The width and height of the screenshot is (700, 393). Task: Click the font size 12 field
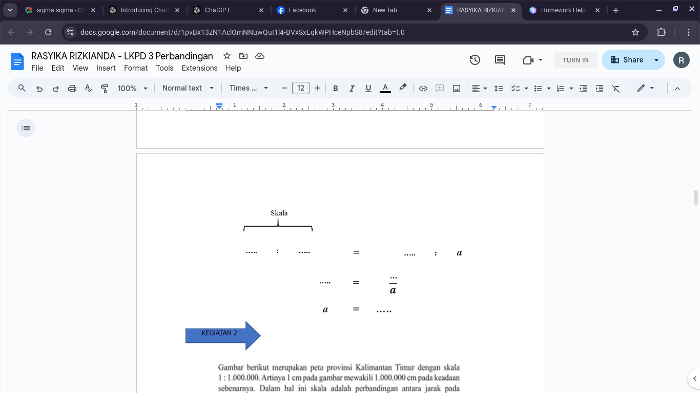[x=301, y=88]
